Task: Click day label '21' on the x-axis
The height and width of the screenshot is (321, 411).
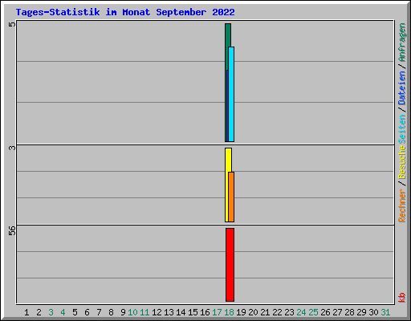Action: coord(265,312)
